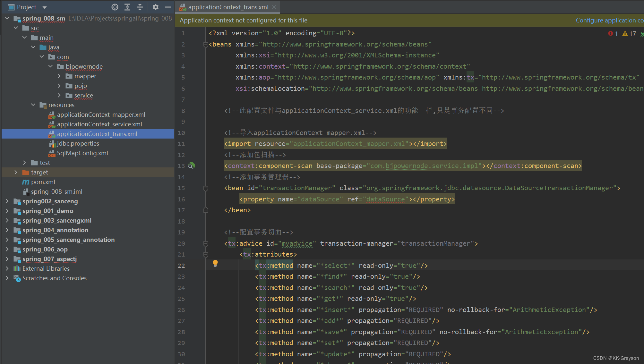Click the External Libraries icon
This screenshot has height=364, width=644.
point(17,268)
